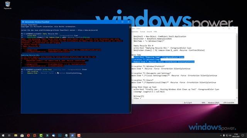Open the Action Center notification icon

(243, 135)
